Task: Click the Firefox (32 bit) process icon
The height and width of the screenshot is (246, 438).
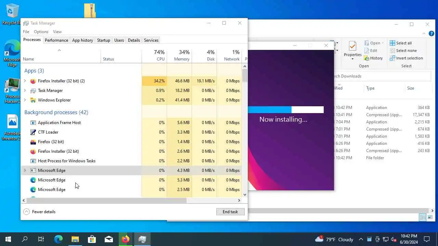Action: coord(33,142)
